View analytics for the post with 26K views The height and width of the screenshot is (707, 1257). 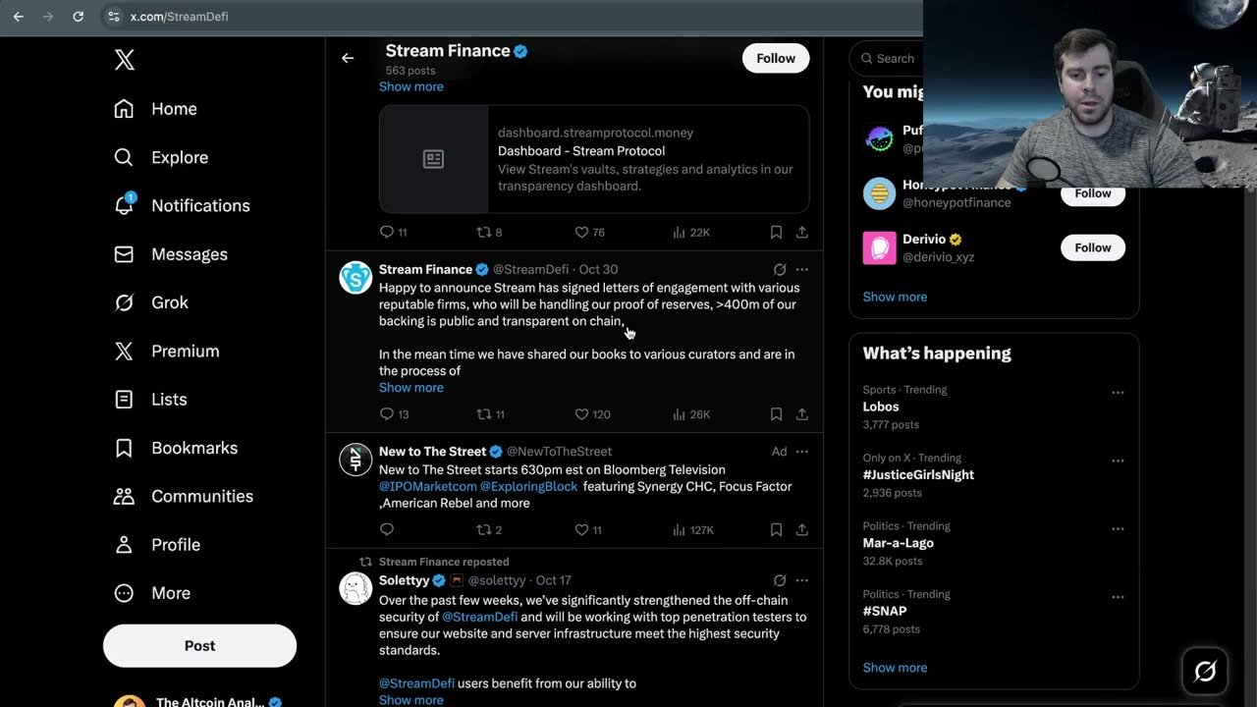point(691,414)
